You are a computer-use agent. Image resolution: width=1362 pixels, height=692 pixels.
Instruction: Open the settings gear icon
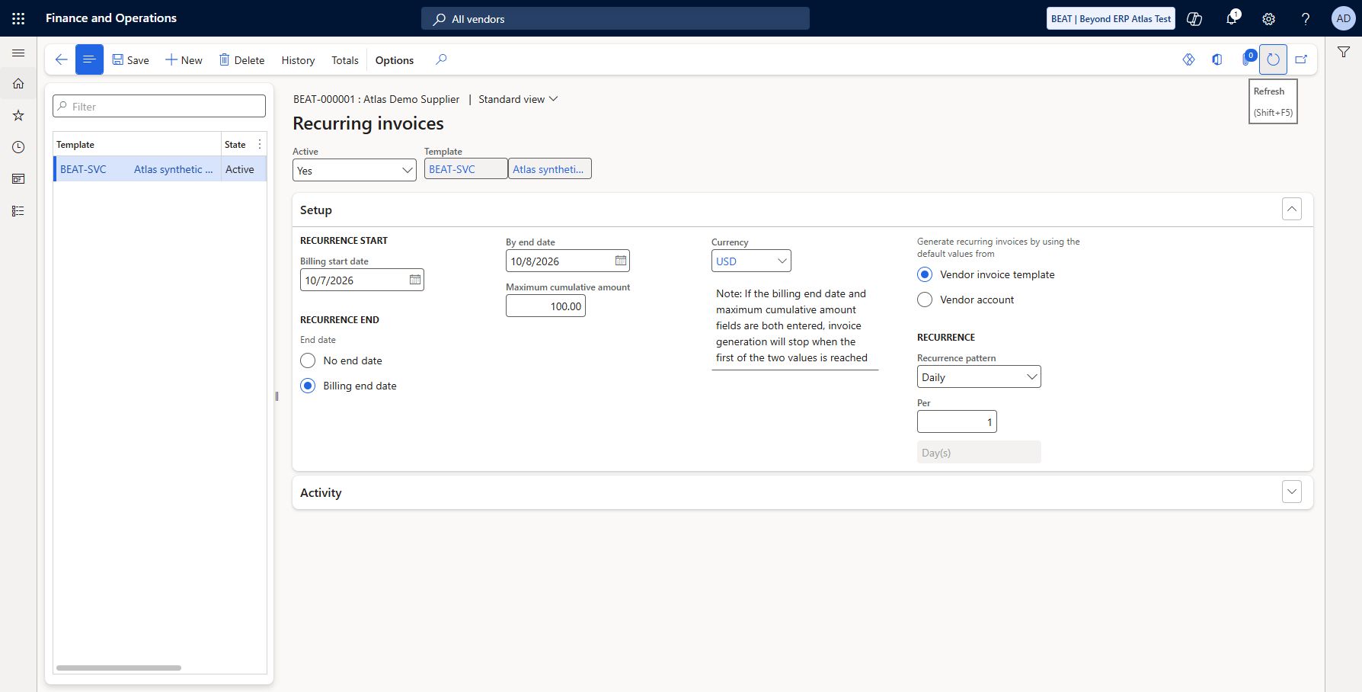1268,18
